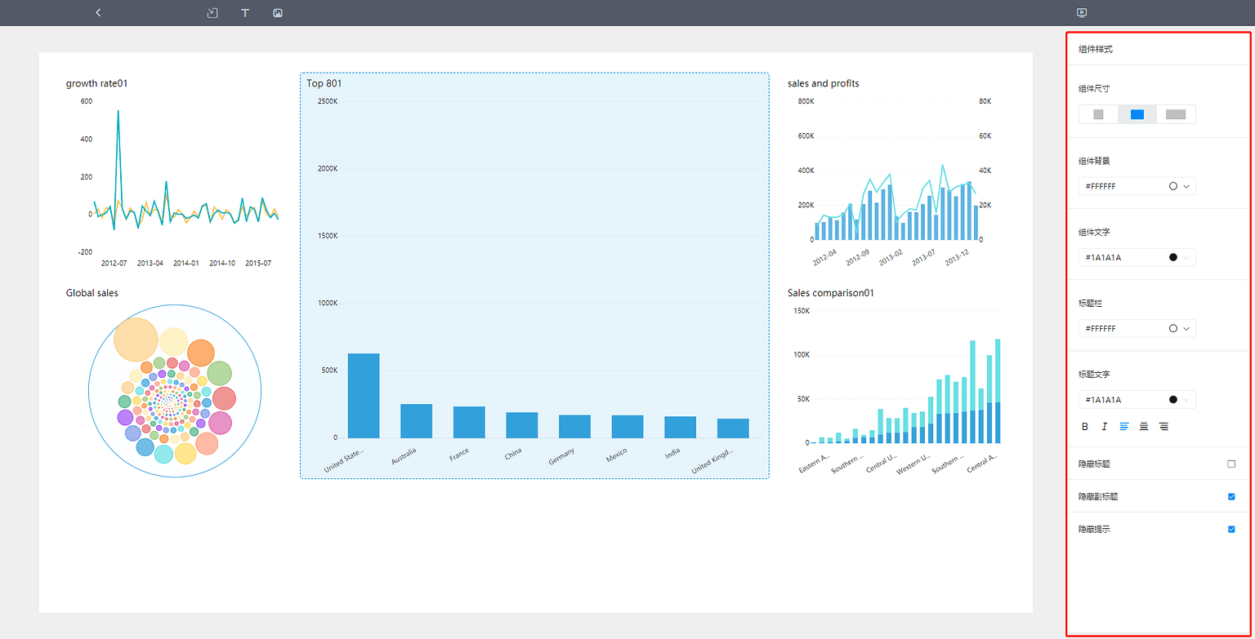
Task: Click the 隐藏标题 label text
Action: pyautogui.click(x=1094, y=464)
